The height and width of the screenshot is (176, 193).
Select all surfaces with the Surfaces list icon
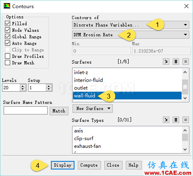[x=176, y=62]
